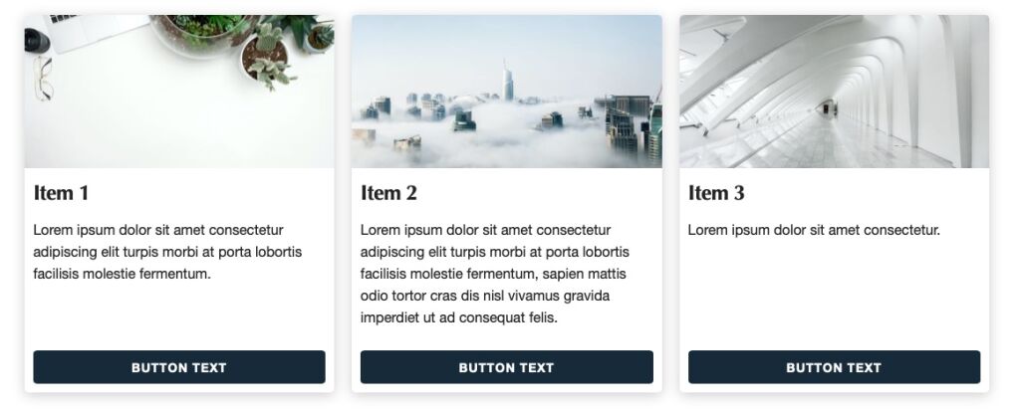The height and width of the screenshot is (417, 1020).
Task: Click the cactus pot in the desk photo
Action: click(x=267, y=57)
